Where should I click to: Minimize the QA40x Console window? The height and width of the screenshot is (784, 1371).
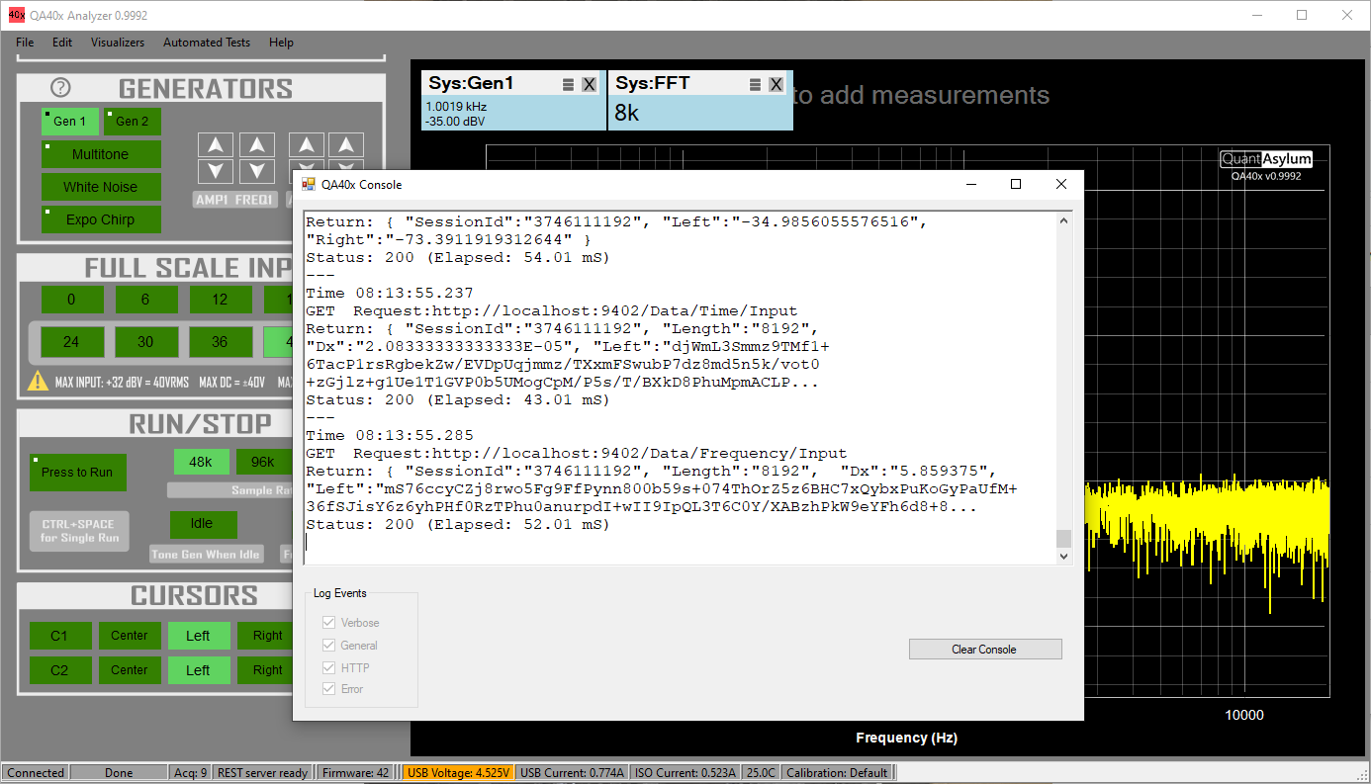pos(970,184)
